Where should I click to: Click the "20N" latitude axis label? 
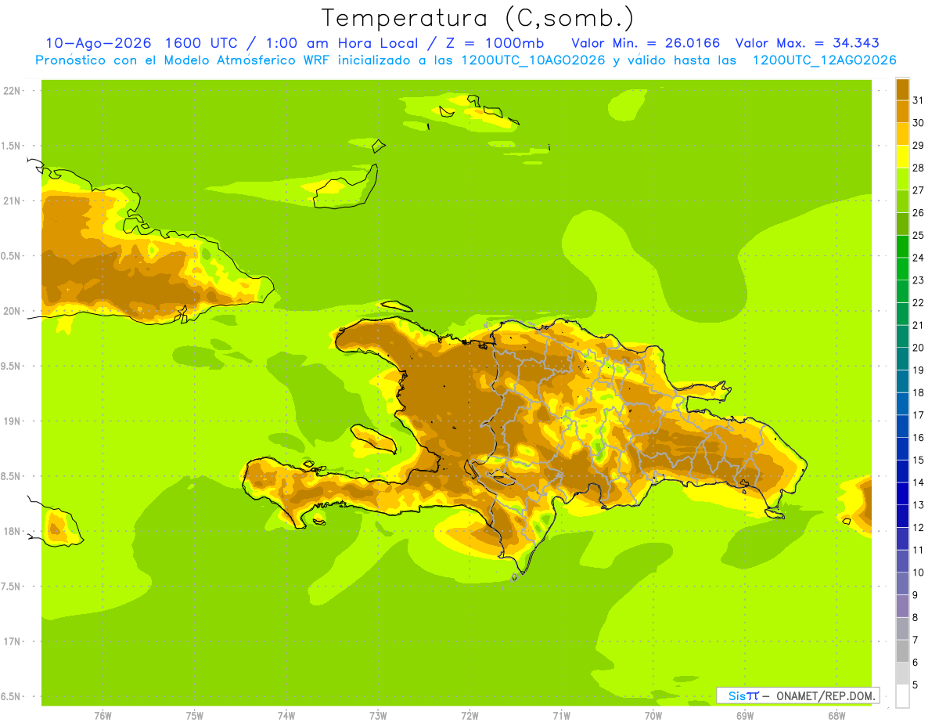click(x=12, y=311)
